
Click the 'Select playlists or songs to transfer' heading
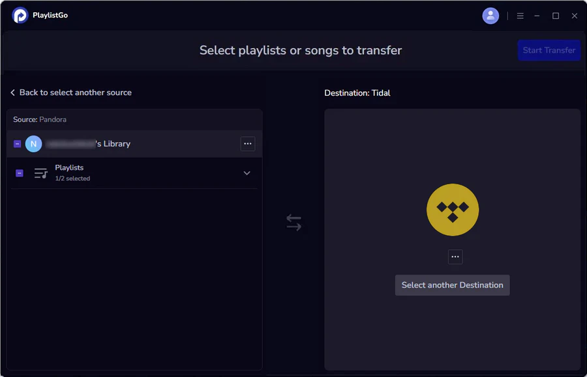coord(301,50)
